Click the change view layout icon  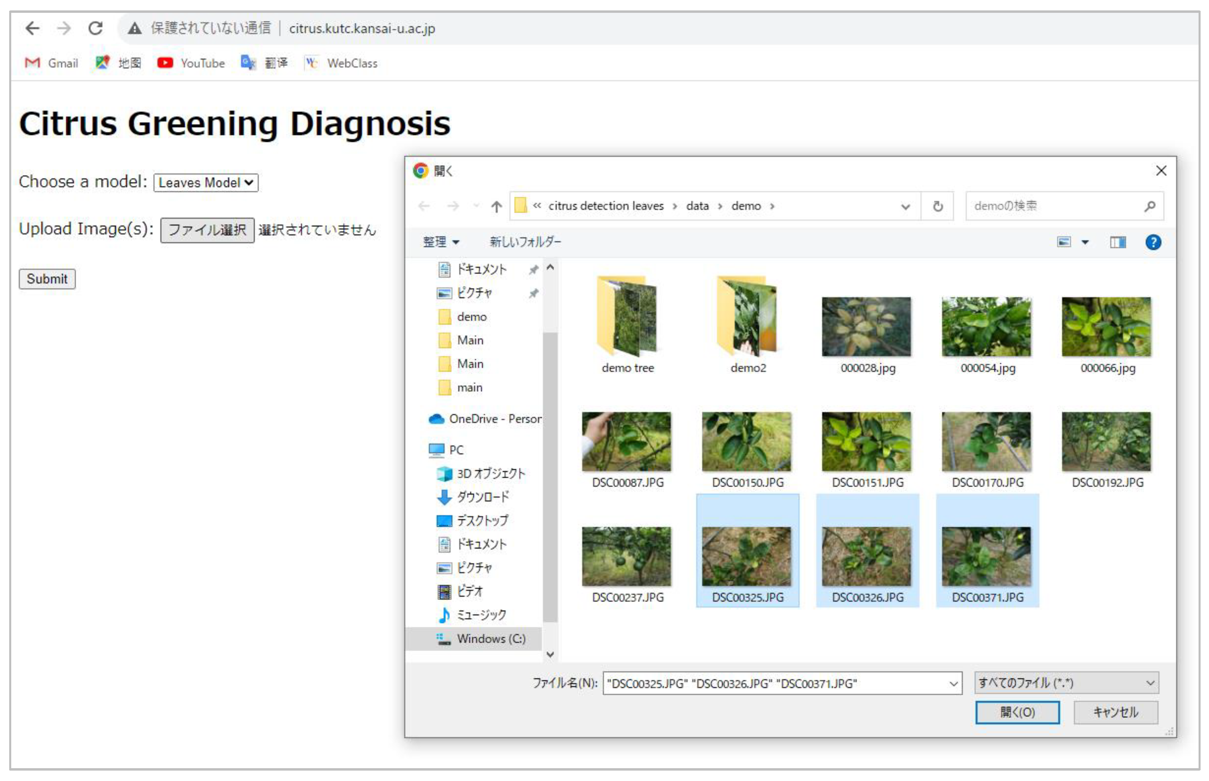coord(1063,242)
